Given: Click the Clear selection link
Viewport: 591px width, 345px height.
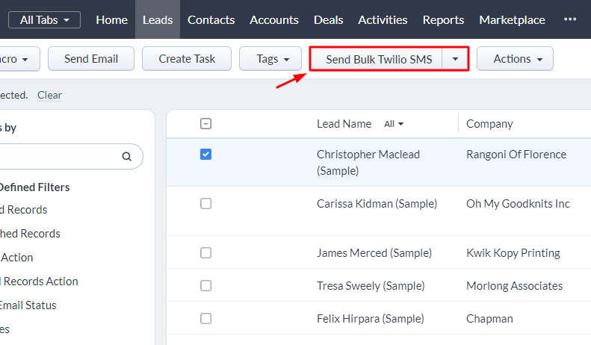Looking at the screenshot, I should point(49,95).
